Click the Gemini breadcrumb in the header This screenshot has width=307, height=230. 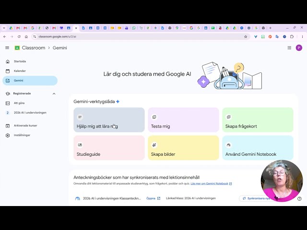point(59,48)
